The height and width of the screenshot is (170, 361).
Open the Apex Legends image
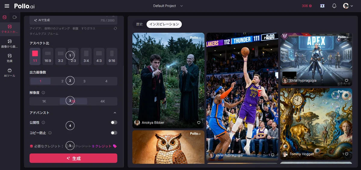[x=316, y=59]
